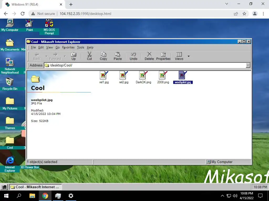Select the Cool folder on the desktop
Screen dimensions: 269x201
click(10, 143)
